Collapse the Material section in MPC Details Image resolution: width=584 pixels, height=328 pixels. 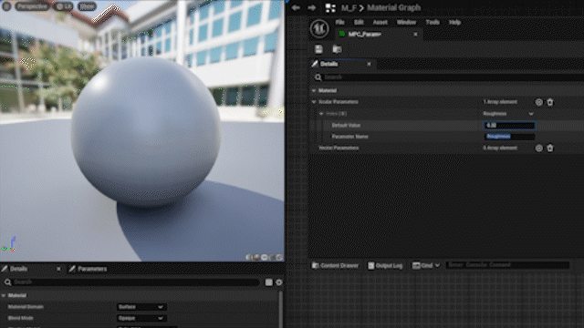(314, 90)
